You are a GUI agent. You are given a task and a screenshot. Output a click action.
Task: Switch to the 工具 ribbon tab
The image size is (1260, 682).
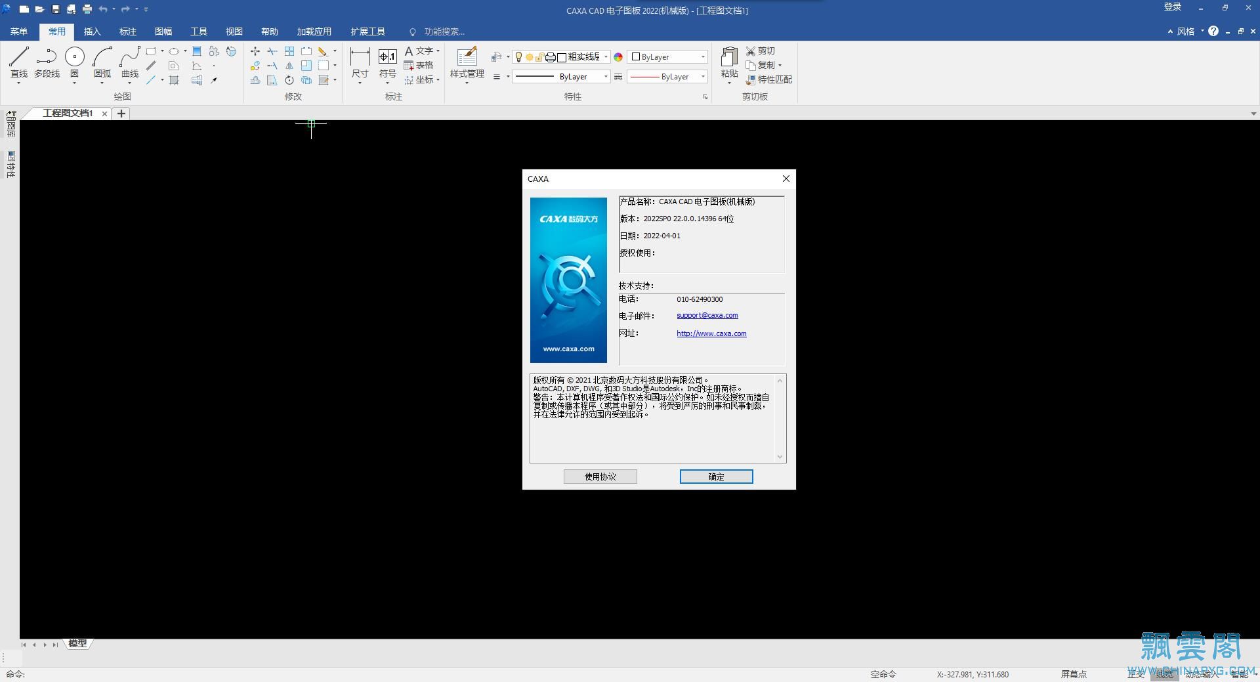[x=198, y=32]
